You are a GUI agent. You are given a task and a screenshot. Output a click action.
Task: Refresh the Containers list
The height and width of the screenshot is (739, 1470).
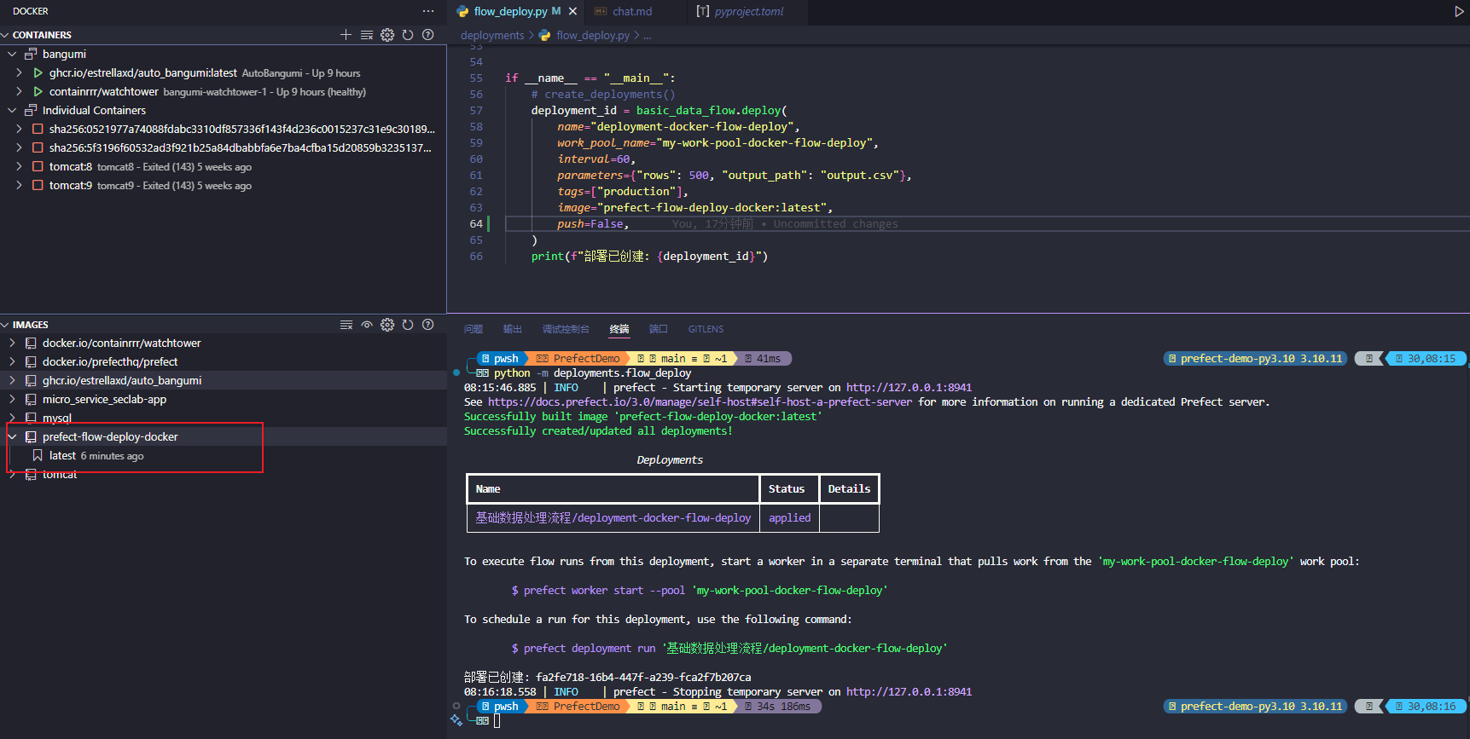(x=408, y=35)
